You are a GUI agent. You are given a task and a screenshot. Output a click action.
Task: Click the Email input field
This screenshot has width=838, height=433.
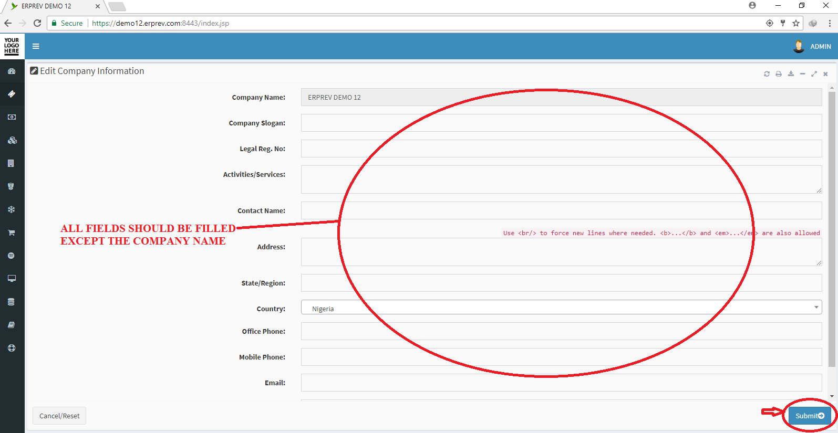(561, 383)
